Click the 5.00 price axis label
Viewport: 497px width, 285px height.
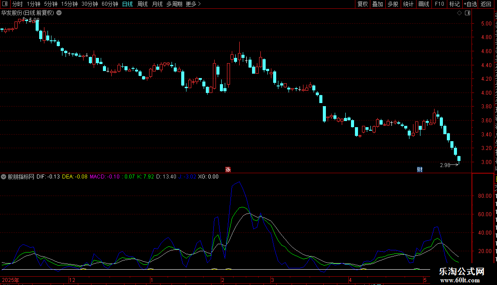tap(486, 23)
